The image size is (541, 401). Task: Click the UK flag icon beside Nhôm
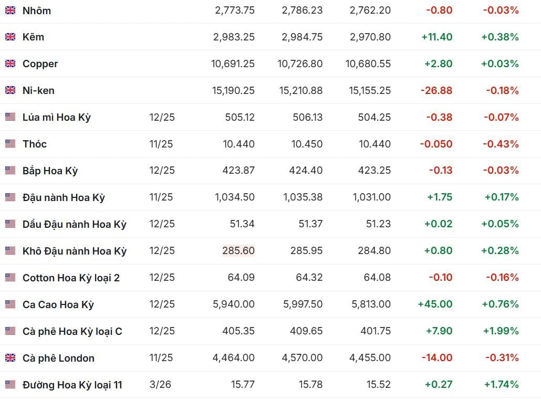(10, 10)
